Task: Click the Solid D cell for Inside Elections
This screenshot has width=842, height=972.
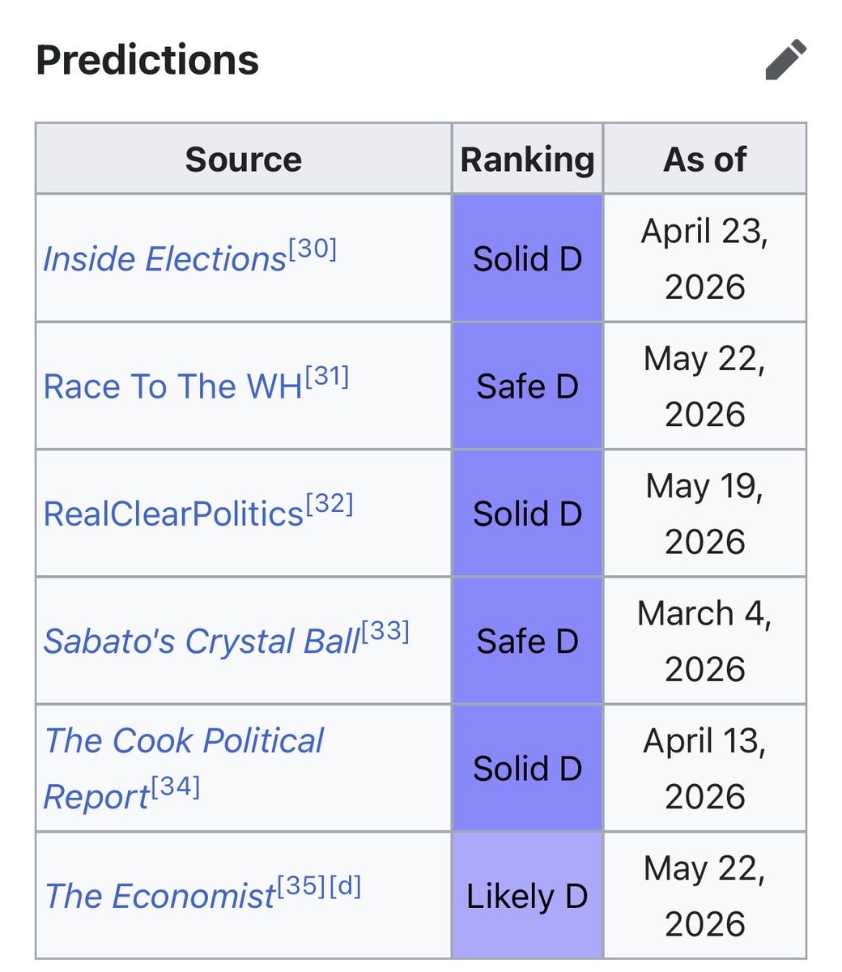Action: 527,259
